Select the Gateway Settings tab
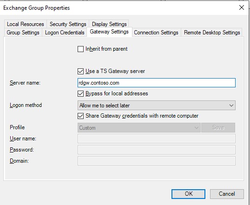The height and width of the screenshot is (205, 250). click(109, 32)
